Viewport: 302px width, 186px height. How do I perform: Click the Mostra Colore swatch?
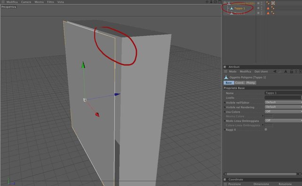click(269, 116)
